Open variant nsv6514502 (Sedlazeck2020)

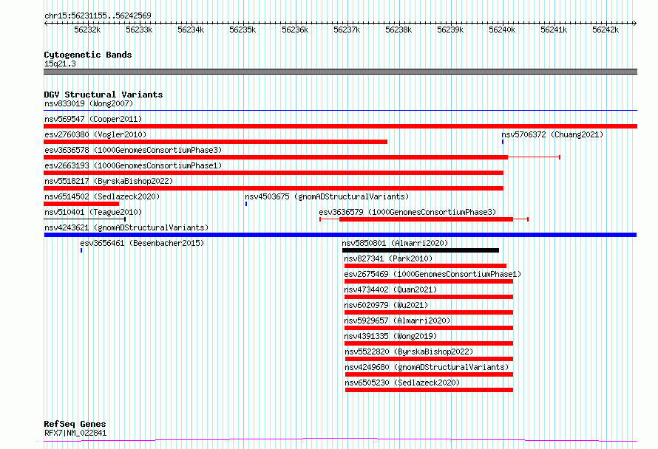(x=102, y=196)
